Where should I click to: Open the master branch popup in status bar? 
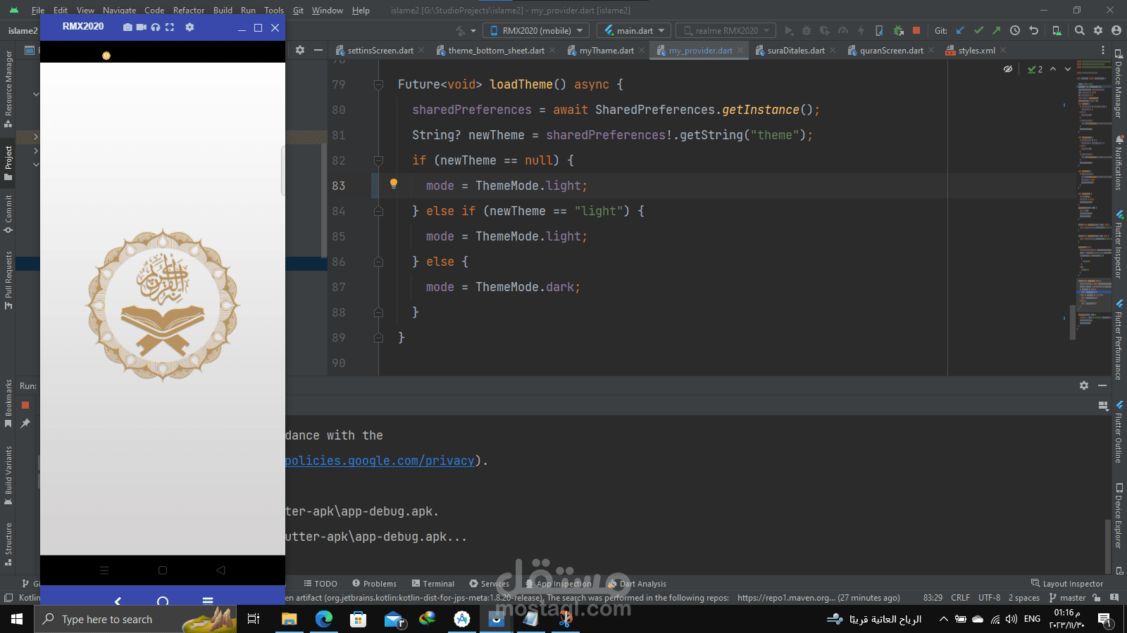point(1068,598)
